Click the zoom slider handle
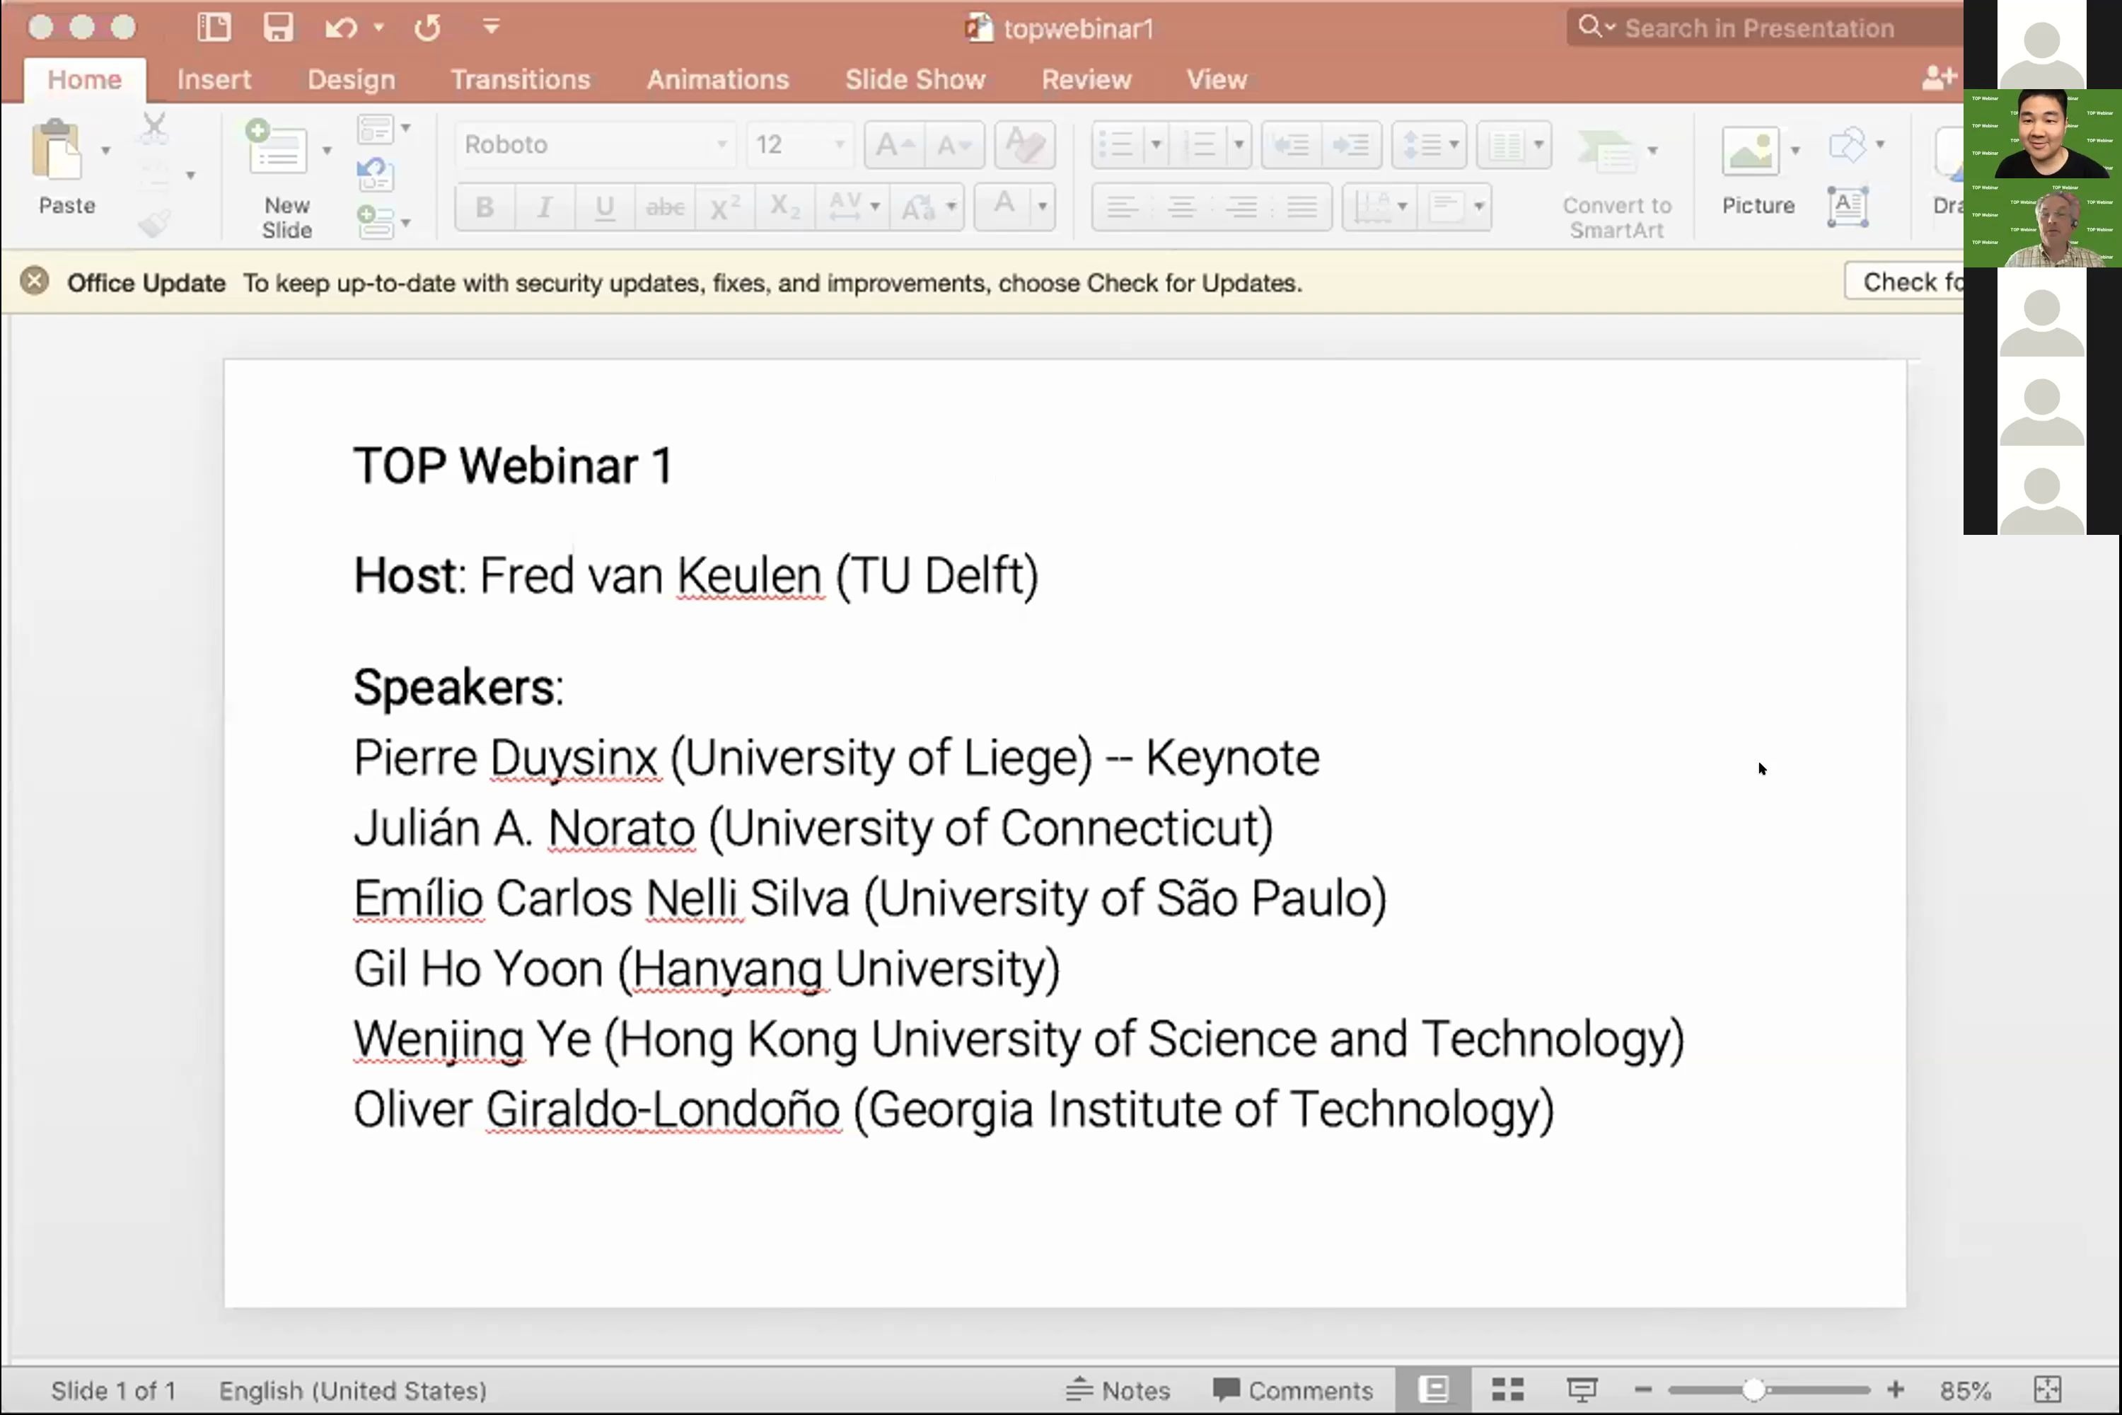 (x=1753, y=1390)
